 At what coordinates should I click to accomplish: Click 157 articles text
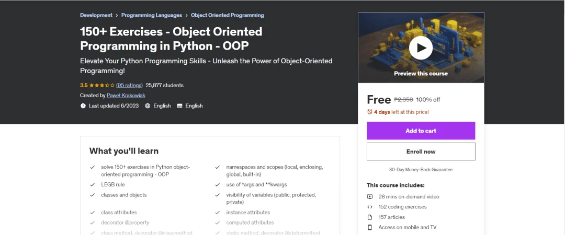[x=392, y=217]
